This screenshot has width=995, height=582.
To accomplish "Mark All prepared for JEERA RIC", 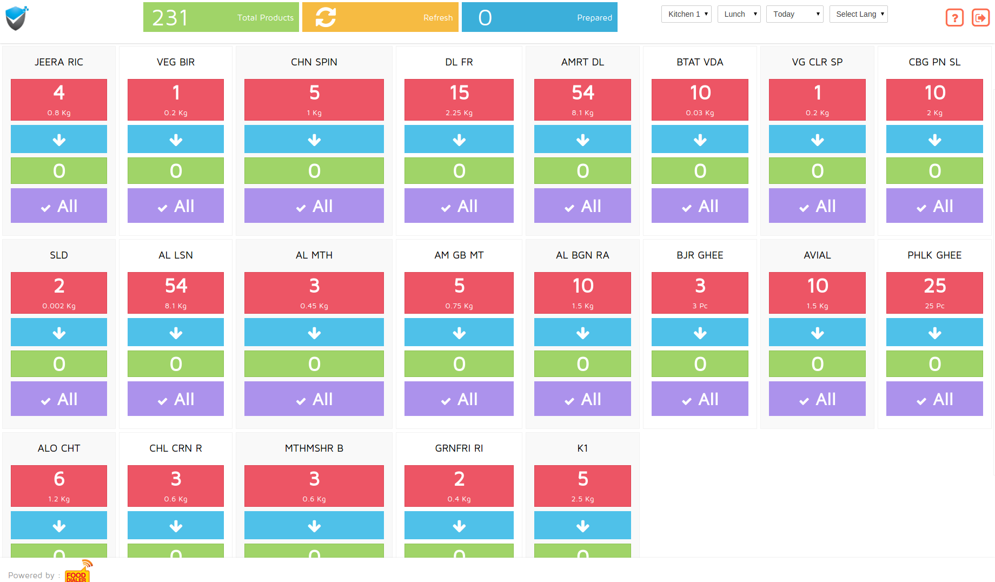I will (59, 206).
